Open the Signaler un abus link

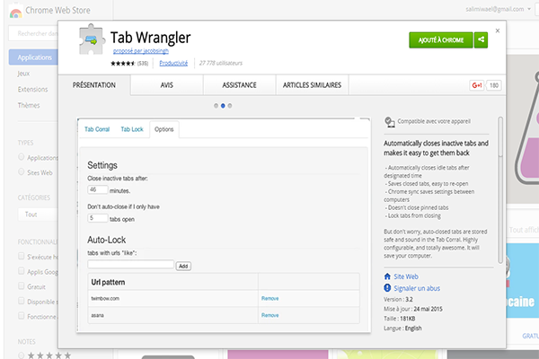coord(417,288)
